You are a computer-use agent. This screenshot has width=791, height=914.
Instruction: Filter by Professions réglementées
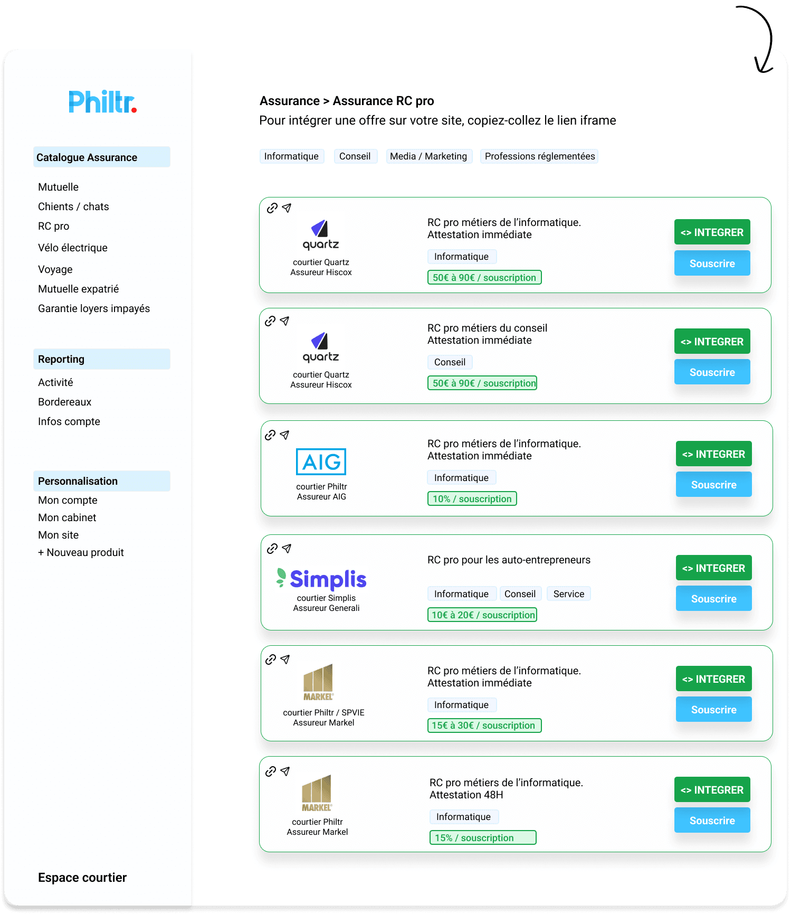539,156
